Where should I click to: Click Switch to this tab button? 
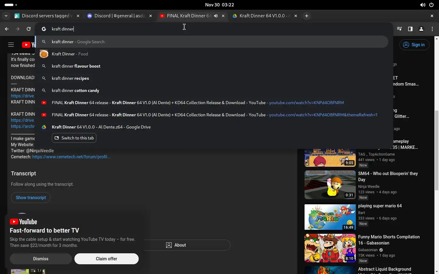pyautogui.click(x=74, y=138)
